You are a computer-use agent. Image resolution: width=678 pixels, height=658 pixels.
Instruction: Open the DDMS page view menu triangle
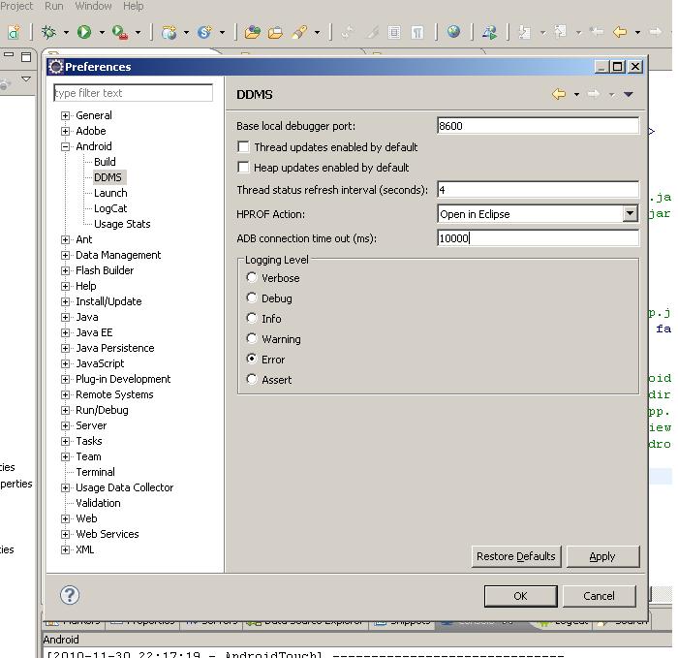click(x=629, y=94)
